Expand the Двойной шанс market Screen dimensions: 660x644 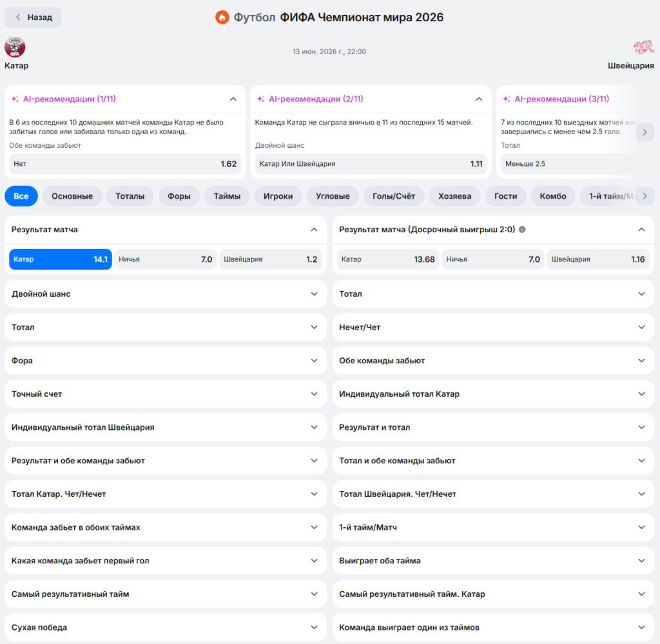tap(166, 294)
